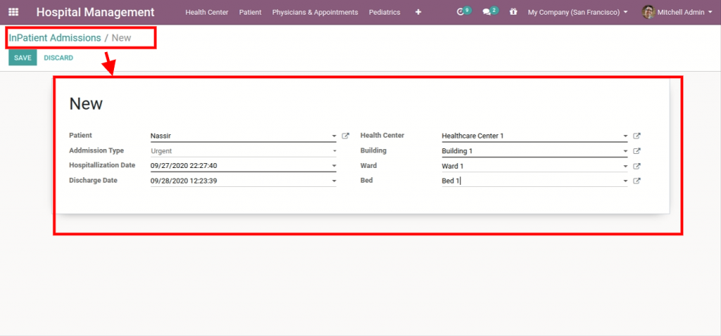Click the gift icon in top bar
The image size is (721, 336).
[513, 12]
